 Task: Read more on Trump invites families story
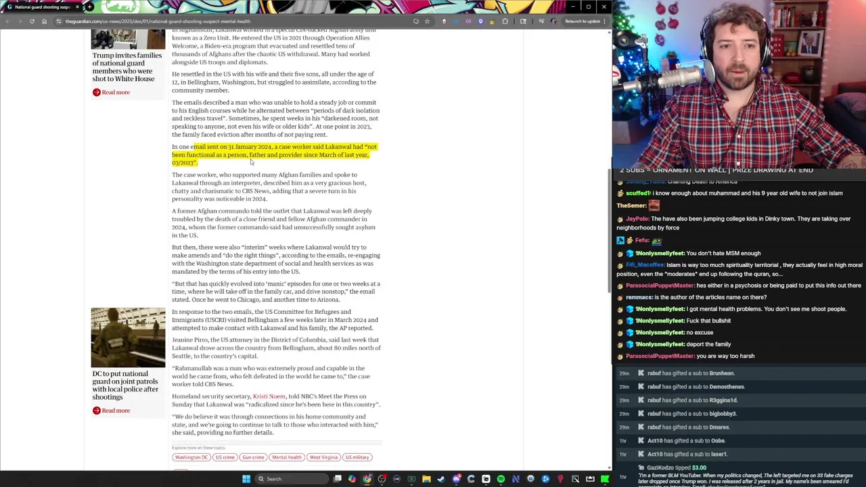click(111, 92)
